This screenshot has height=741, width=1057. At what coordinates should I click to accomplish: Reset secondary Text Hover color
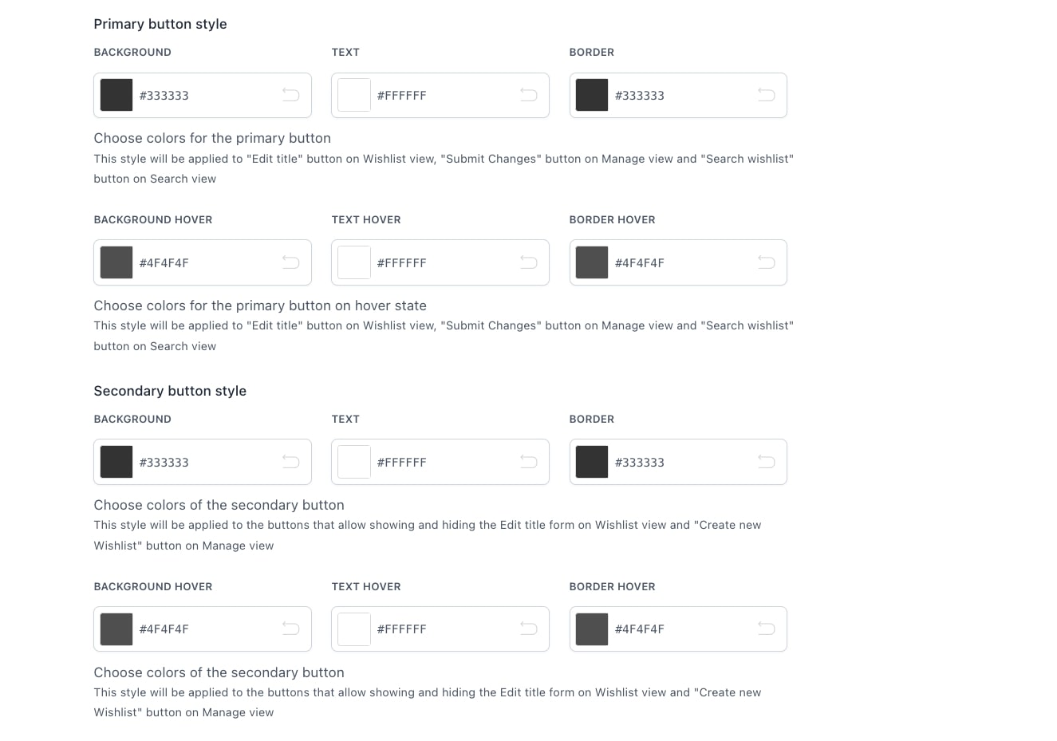[x=529, y=629]
